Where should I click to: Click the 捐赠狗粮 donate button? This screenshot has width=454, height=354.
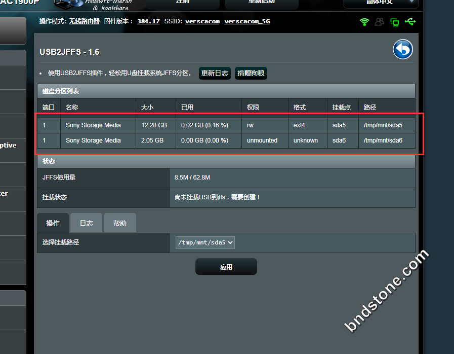251,73
